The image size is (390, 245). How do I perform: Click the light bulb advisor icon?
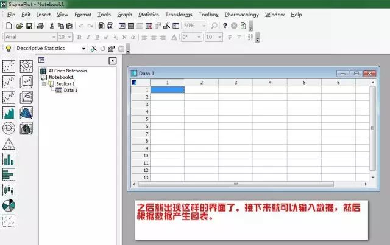9,49
